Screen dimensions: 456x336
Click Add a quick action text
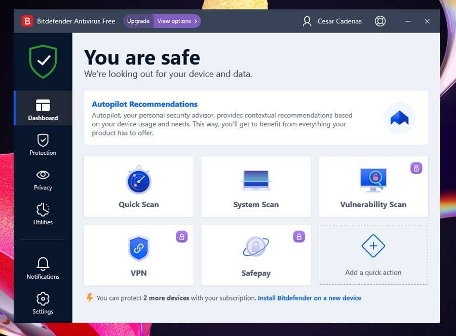373,273
